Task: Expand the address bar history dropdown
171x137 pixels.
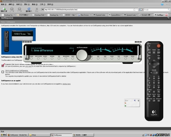Action: point(137,10)
